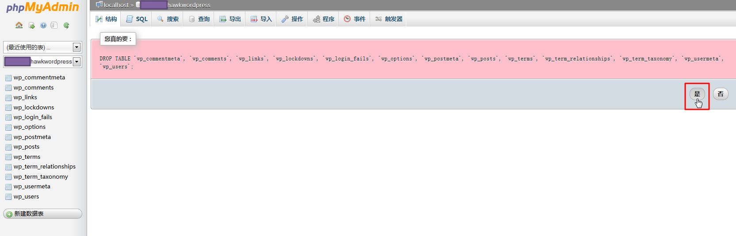The image size is (736, 236).
Task: Open the recently used tables dropdown
Action: (42, 47)
